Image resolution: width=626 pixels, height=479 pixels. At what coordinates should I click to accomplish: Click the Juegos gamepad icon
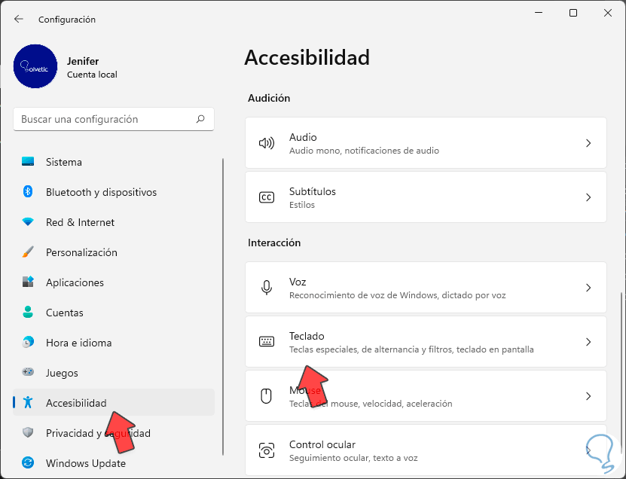click(x=28, y=373)
